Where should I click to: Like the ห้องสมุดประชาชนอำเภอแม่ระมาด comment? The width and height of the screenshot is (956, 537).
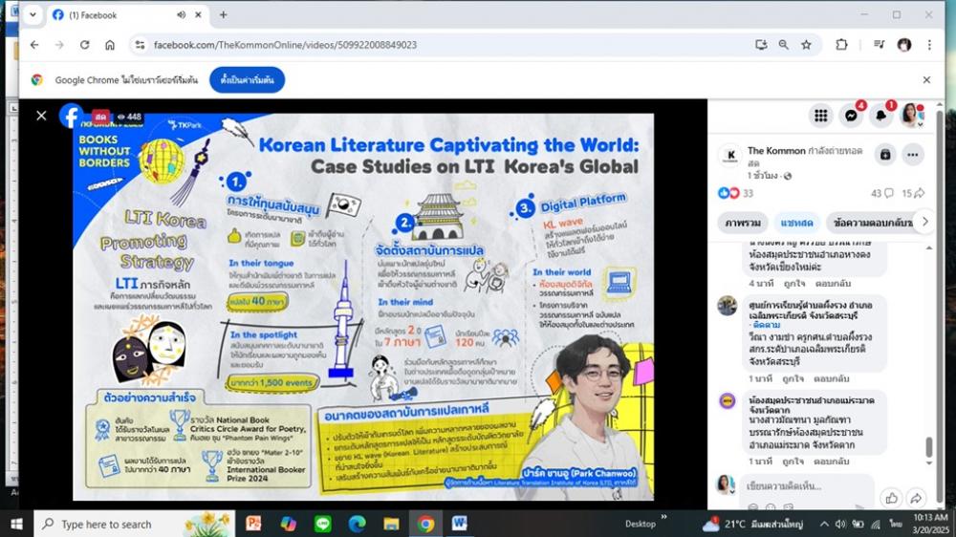click(793, 462)
